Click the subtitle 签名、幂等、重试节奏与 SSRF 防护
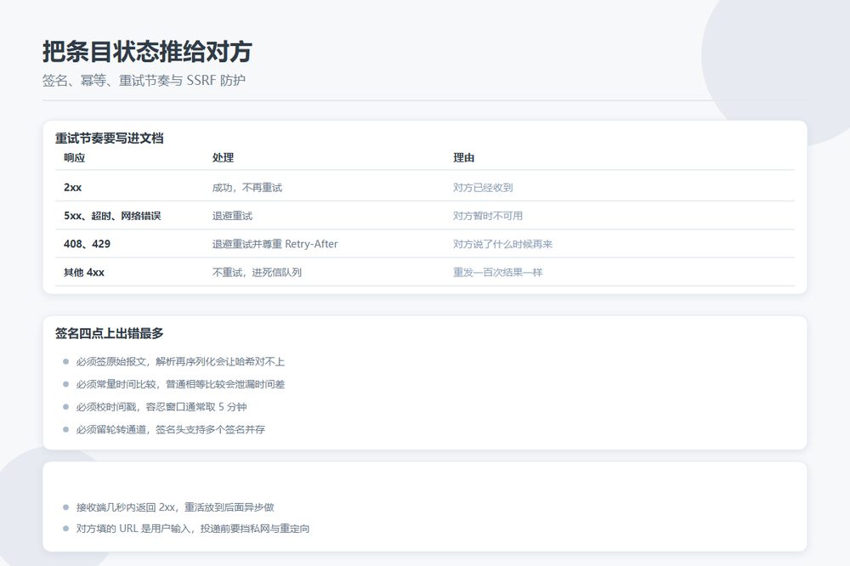 144,80
